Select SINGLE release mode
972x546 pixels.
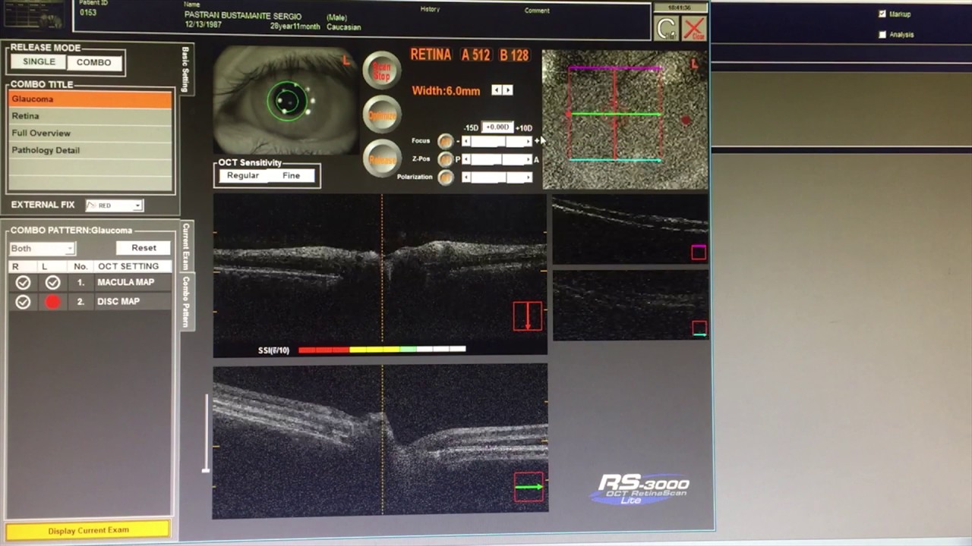[39, 62]
